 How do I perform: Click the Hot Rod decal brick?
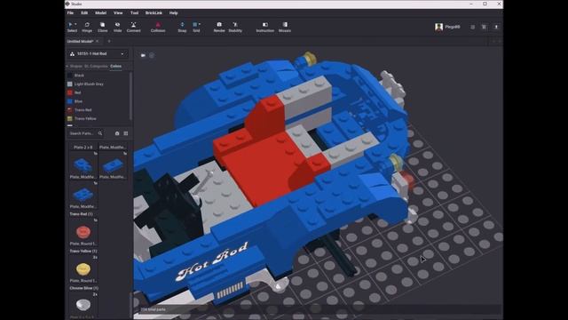212,261
